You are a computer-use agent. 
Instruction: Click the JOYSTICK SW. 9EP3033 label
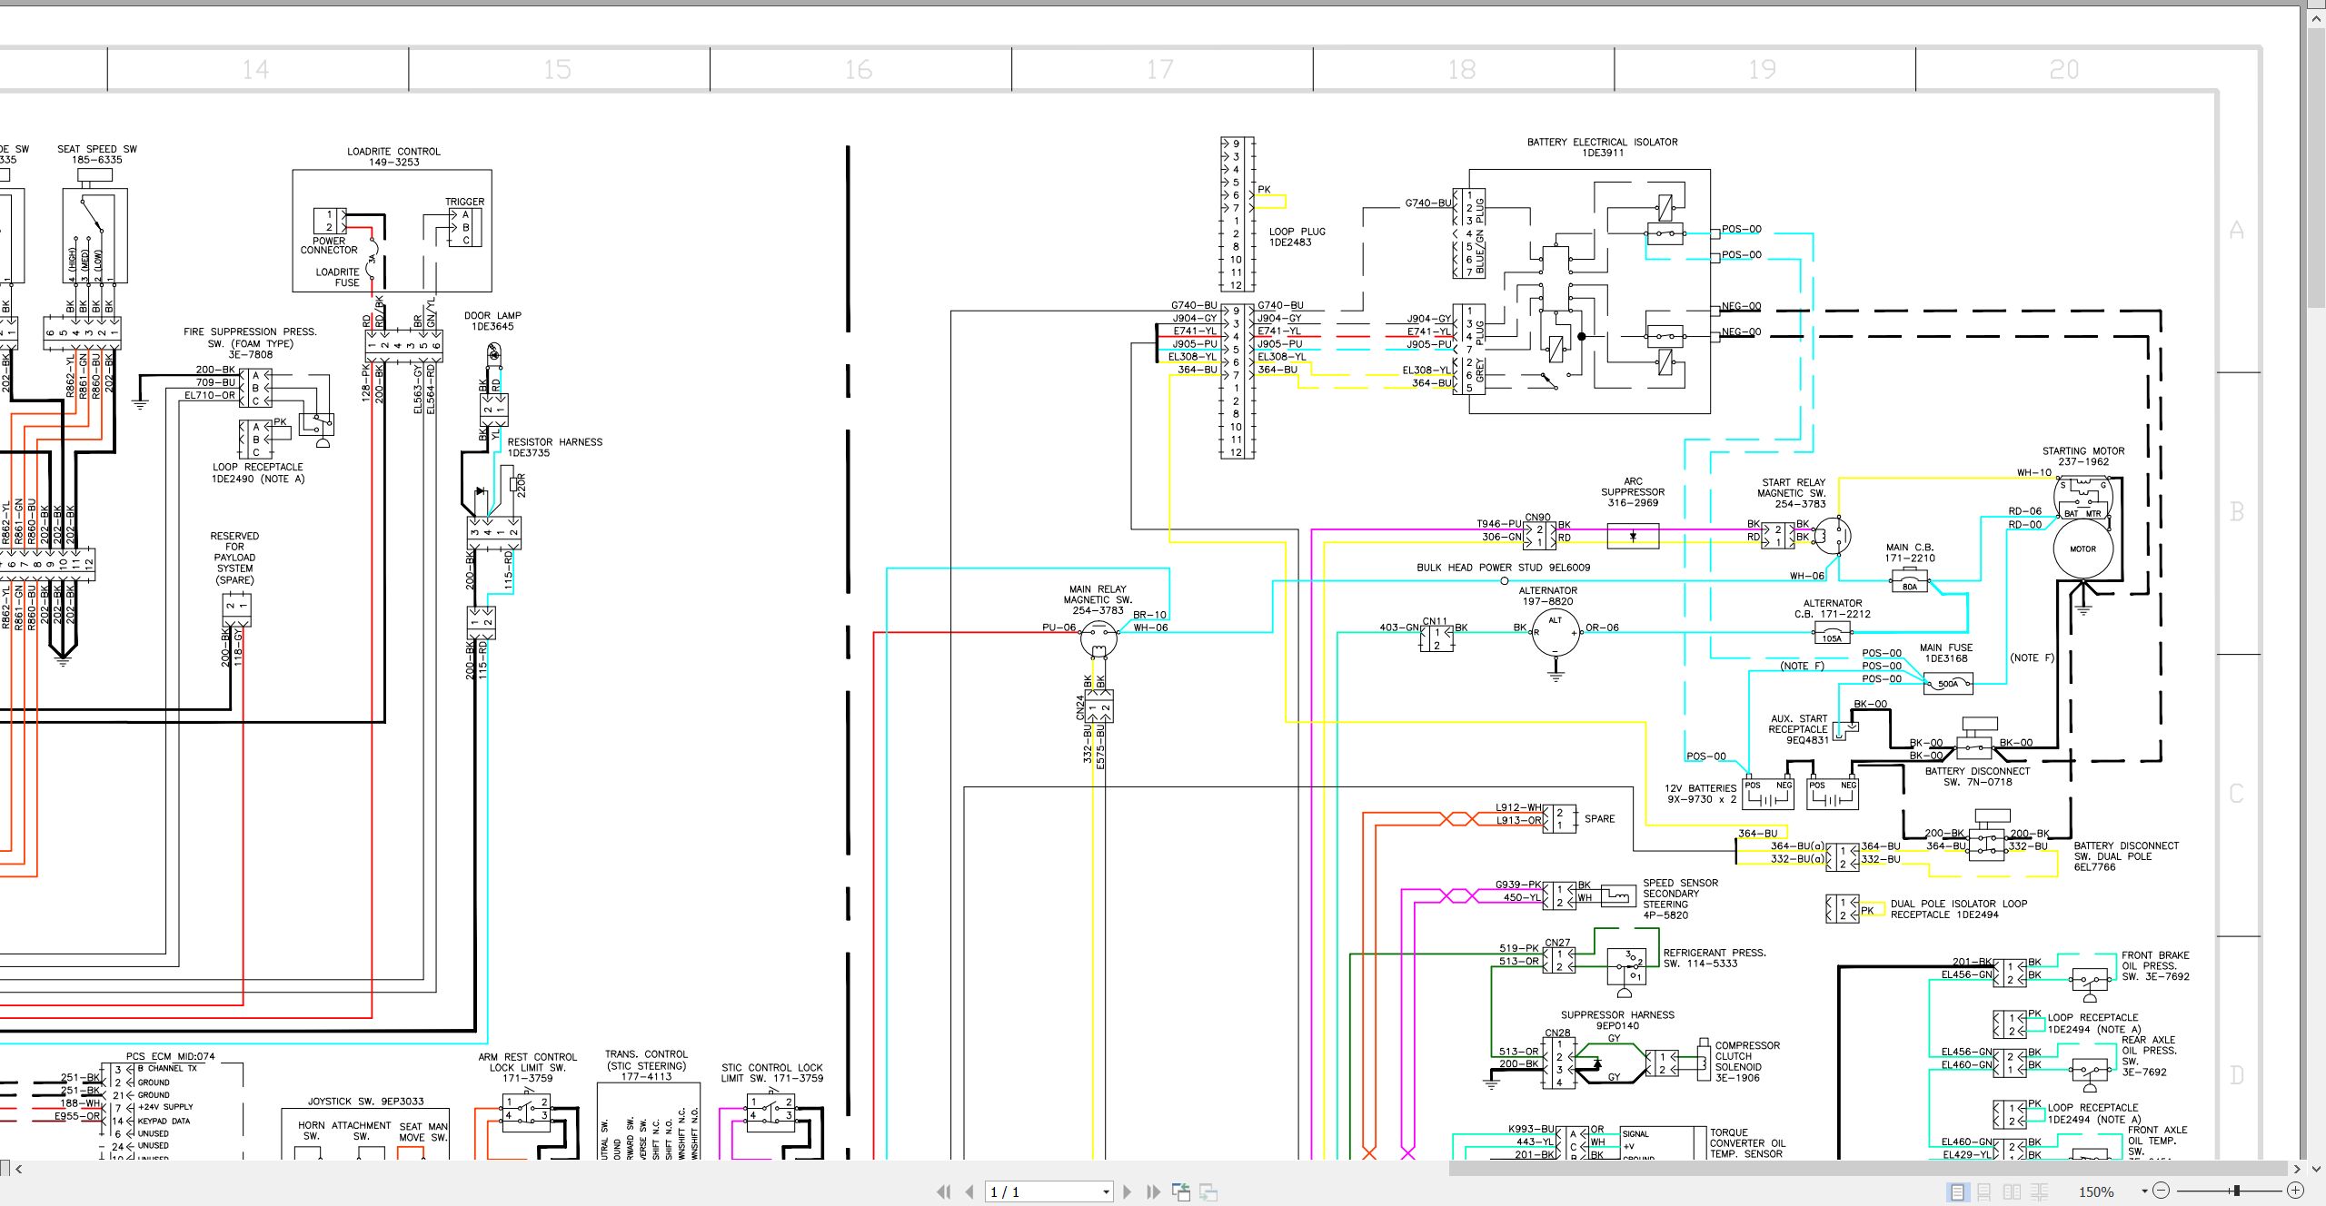point(365,1101)
